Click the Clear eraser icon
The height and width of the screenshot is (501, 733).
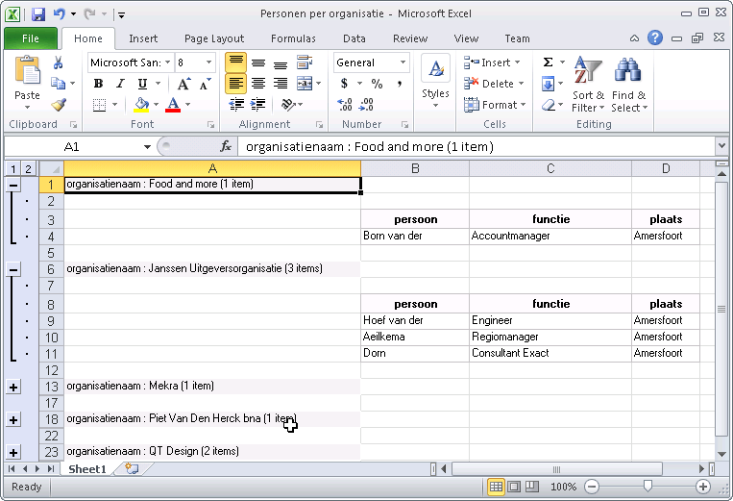coord(549,105)
